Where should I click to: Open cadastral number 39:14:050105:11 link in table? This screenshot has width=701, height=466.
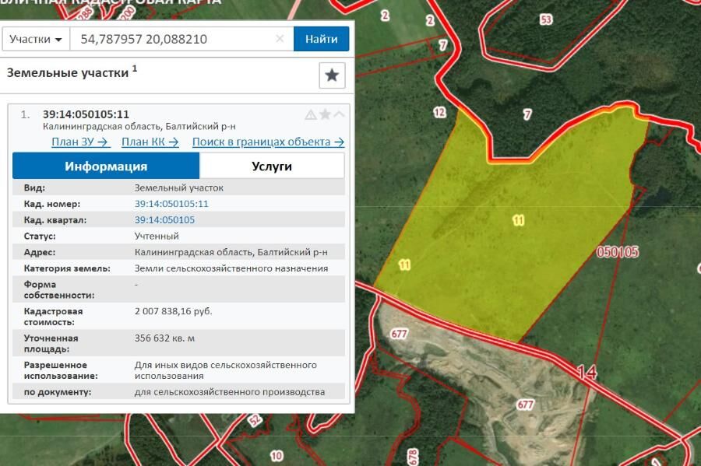coord(171,204)
